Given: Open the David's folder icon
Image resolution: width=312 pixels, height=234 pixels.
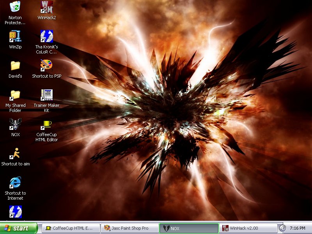Looking at the screenshot, I should [15, 66].
